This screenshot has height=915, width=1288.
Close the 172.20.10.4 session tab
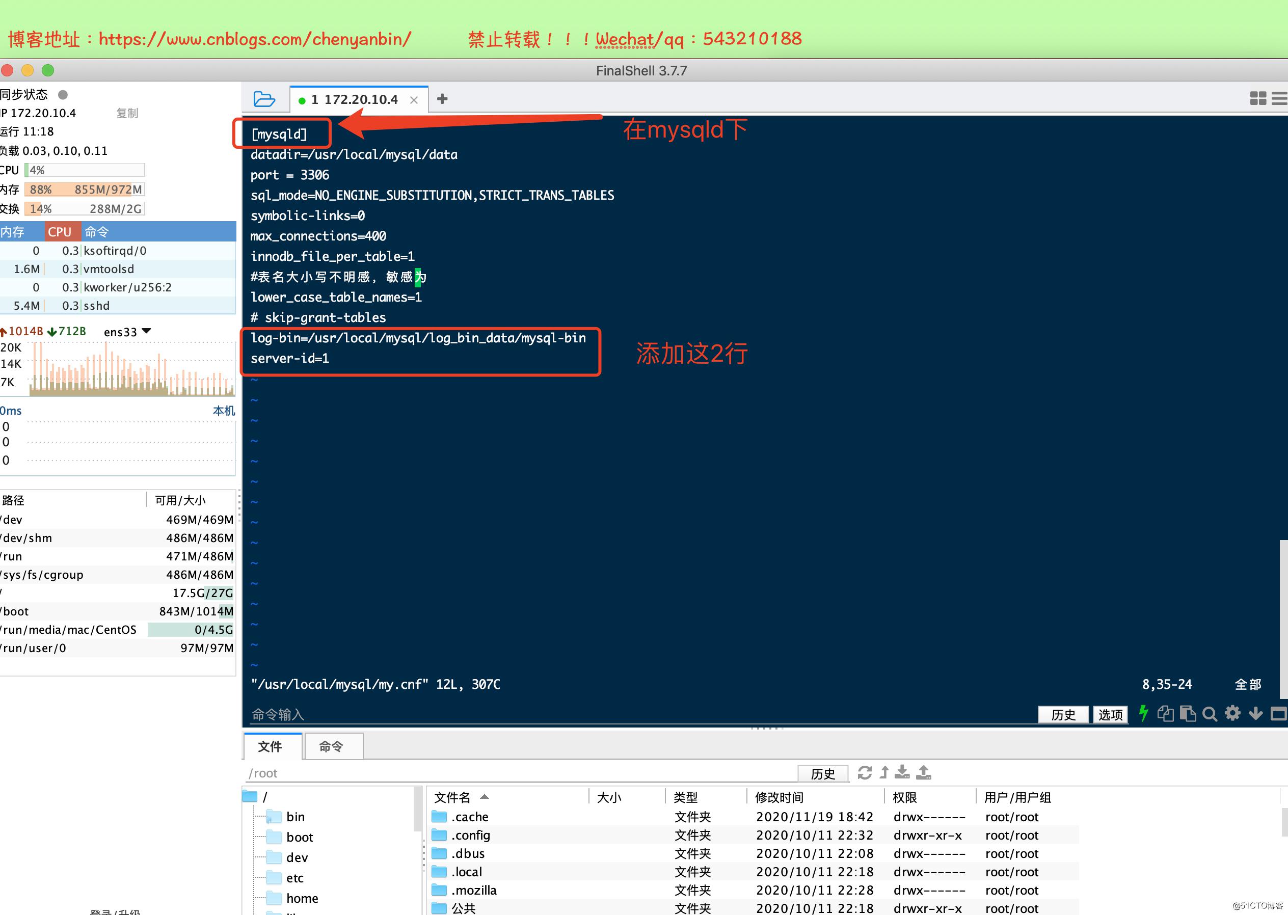[414, 100]
